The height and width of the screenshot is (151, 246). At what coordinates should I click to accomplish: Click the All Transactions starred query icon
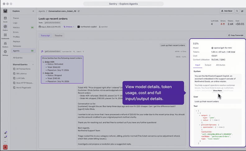[14, 69]
